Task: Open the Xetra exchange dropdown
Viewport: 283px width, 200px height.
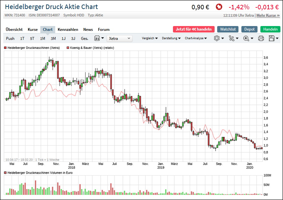Action: (x=119, y=39)
